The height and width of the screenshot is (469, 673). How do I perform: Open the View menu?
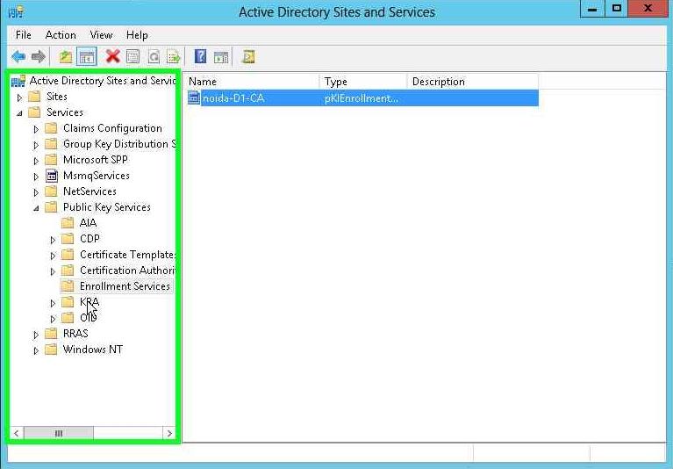point(101,35)
